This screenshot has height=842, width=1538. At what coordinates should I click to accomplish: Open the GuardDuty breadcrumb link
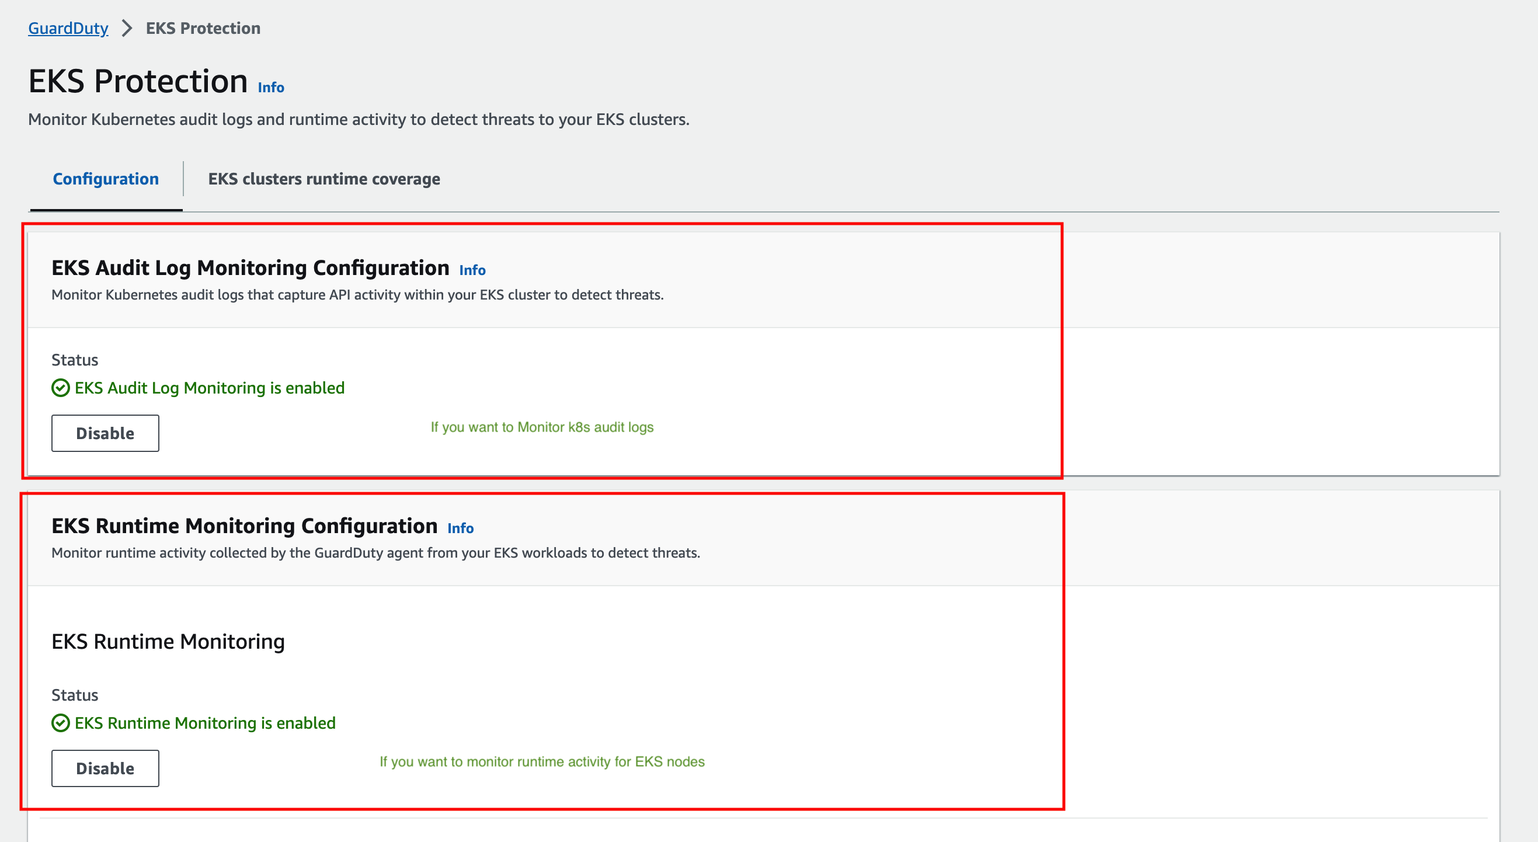[x=68, y=28]
